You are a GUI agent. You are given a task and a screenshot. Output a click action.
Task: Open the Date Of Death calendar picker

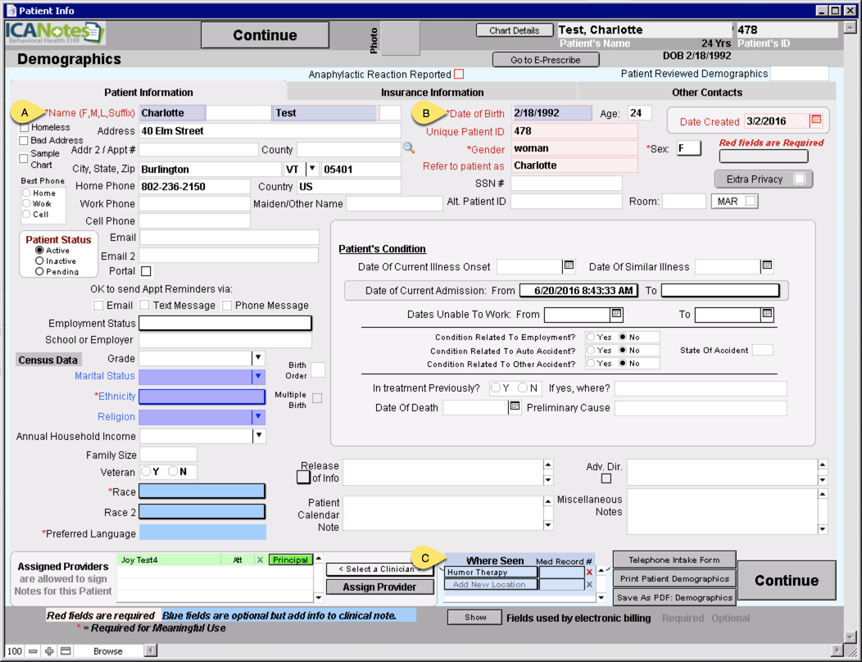point(515,407)
